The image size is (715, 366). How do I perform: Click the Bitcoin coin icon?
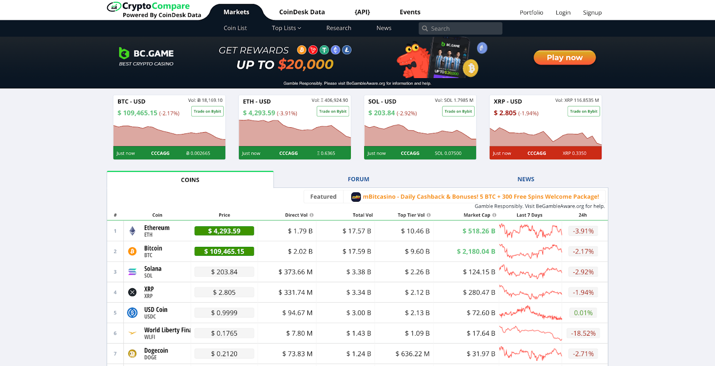[x=132, y=251]
